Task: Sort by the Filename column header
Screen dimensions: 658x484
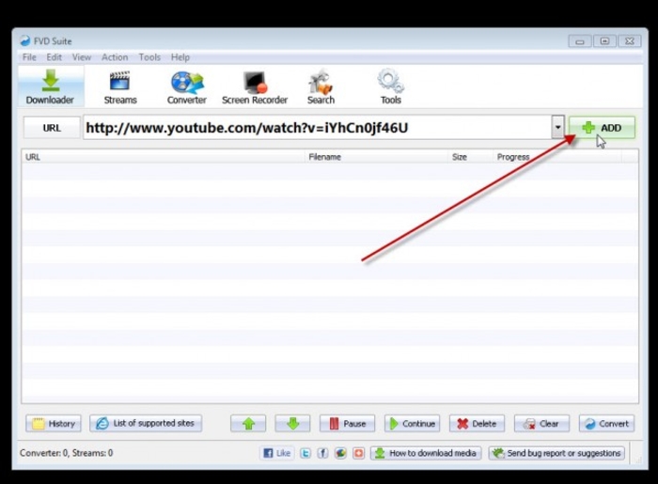Action: [x=376, y=157]
